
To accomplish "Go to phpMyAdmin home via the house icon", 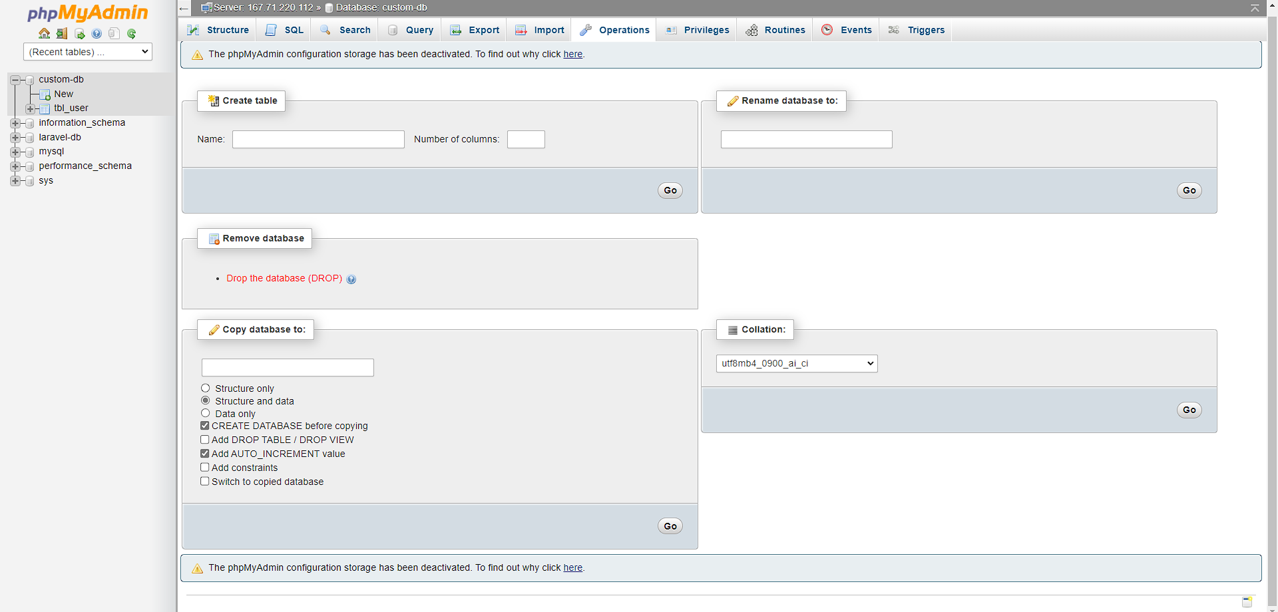I will (x=45, y=33).
